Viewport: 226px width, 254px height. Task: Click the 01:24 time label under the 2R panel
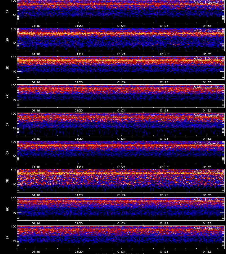(121, 54)
